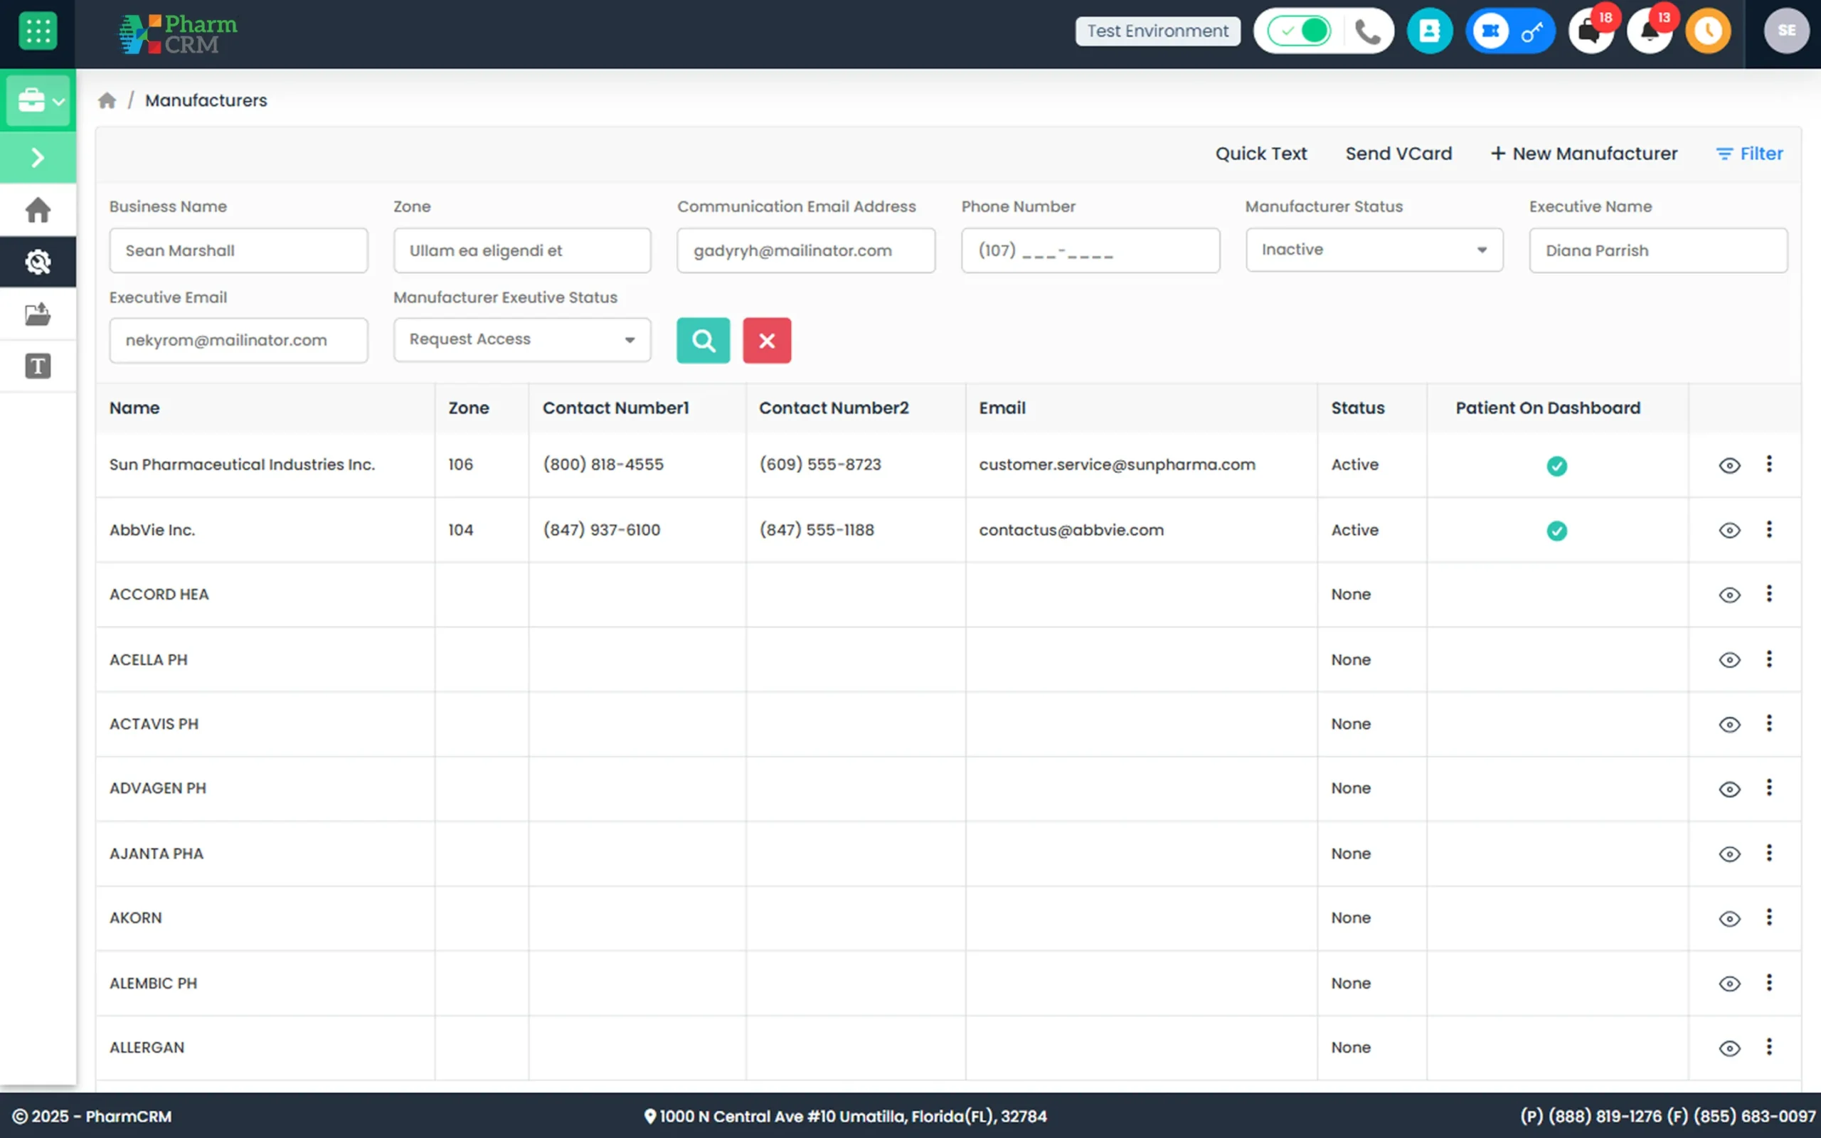The height and width of the screenshot is (1138, 1821).
Task: Open the three-dot menu for ADVAGEN PH
Action: point(1769,788)
